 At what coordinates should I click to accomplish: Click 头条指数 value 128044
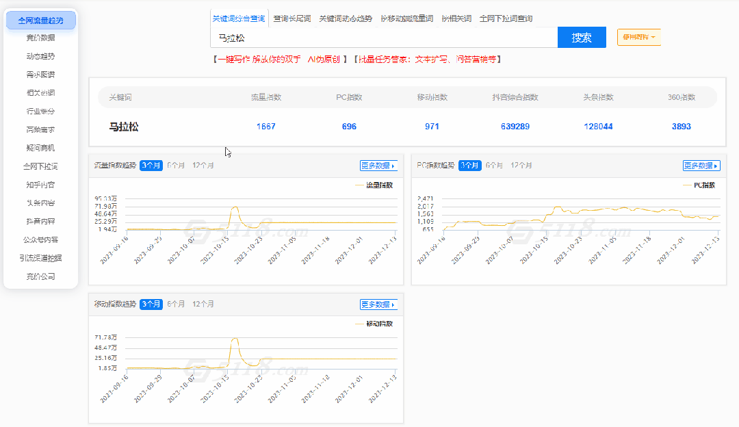pyautogui.click(x=598, y=127)
